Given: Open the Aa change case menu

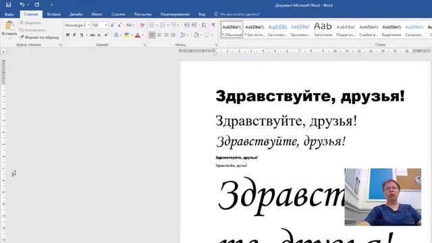Looking at the screenshot, I should pos(130,26).
